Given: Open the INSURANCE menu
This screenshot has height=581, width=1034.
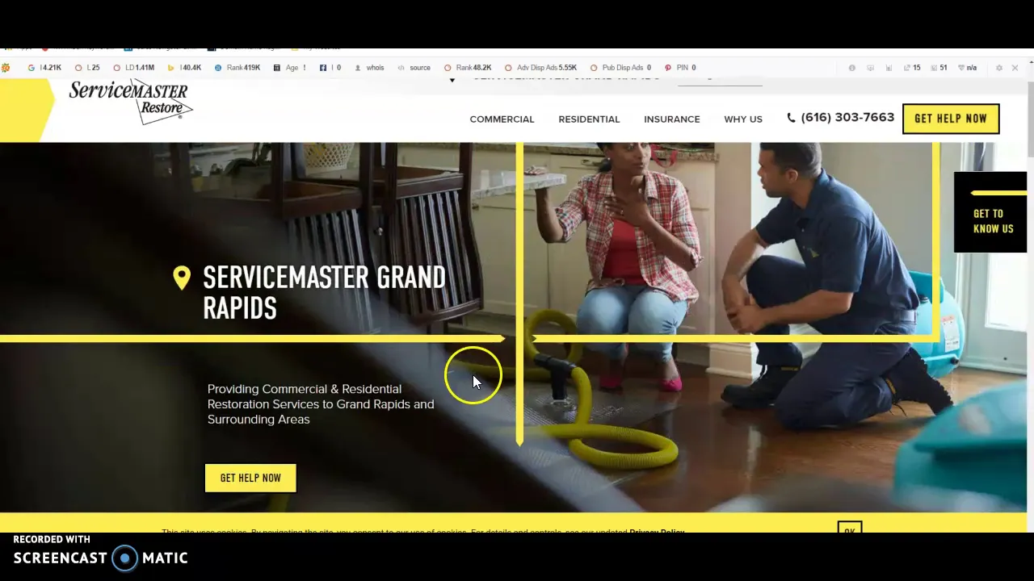Looking at the screenshot, I should click(671, 119).
